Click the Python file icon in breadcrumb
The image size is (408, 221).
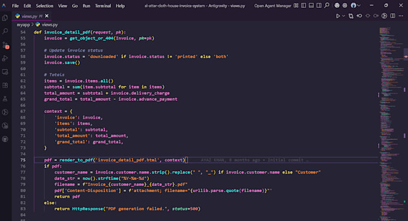click(x=38, y=25)
